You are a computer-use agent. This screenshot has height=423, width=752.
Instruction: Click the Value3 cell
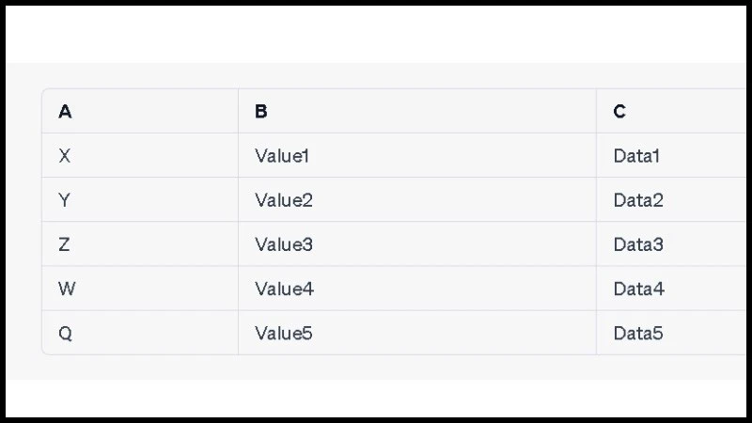click(x=283, y=244)
